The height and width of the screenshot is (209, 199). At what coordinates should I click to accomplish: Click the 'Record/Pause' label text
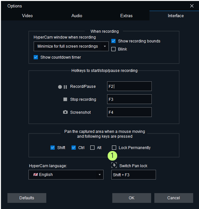(x=83, y=87)
